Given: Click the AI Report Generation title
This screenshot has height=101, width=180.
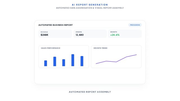Looking at the screenshot, I should point(90,5).
